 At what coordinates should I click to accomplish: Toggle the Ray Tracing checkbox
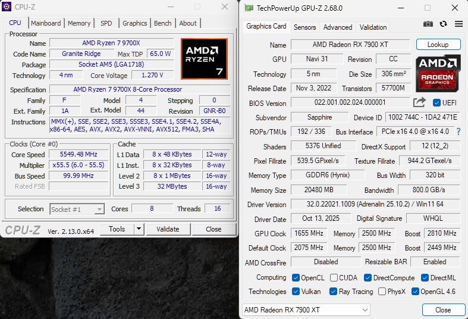pyautogui.click(x=332, y=292)
